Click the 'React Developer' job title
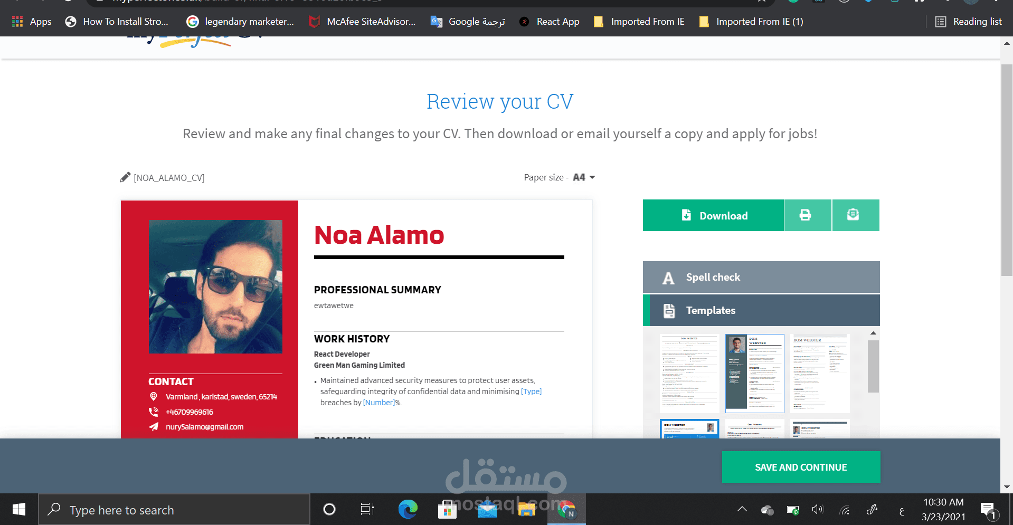1013x525 pixels. 342,354
